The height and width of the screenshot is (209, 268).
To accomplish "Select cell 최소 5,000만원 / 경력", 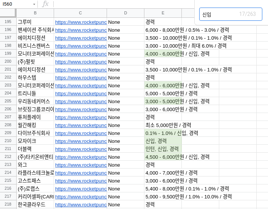I will 163,125.
